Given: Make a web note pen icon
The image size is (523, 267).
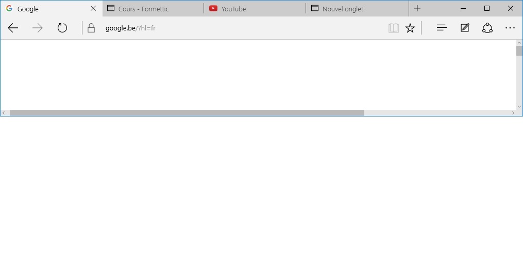Looking at the screenshot, I should click(465, 28).
